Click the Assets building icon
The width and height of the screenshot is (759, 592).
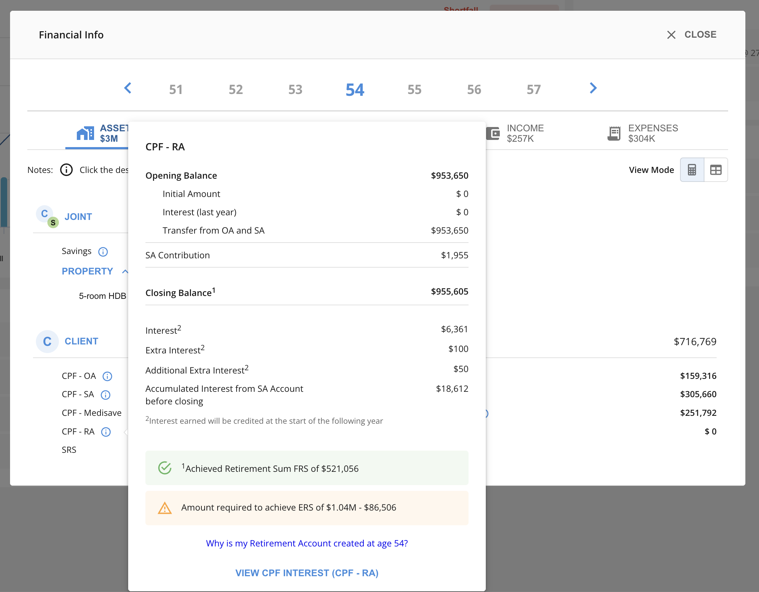[85, 133]
